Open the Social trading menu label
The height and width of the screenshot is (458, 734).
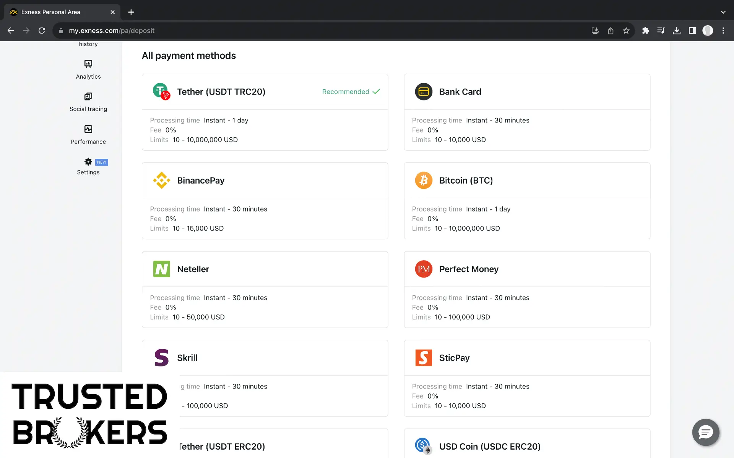[x=88, y=109]
